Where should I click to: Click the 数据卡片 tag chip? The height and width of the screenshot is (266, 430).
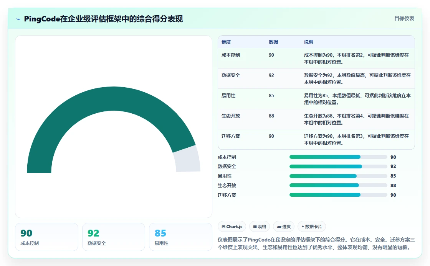[x=311, y=227]
